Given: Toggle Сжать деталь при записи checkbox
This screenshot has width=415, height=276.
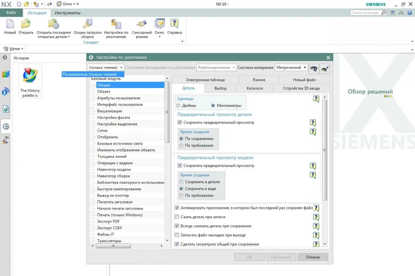Looking at the screenshot, I should (x=177, y=217).
